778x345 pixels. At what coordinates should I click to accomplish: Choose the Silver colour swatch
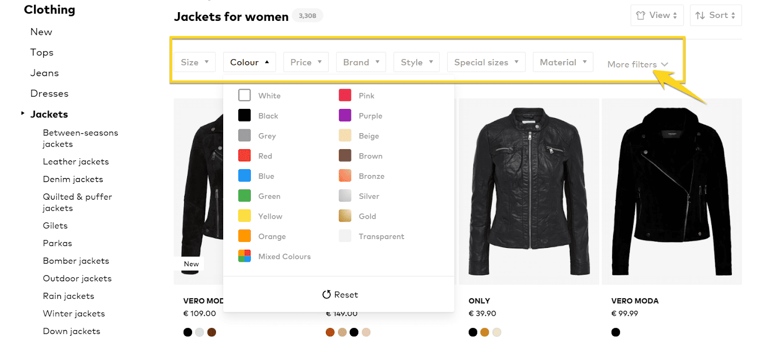point(345,196)
